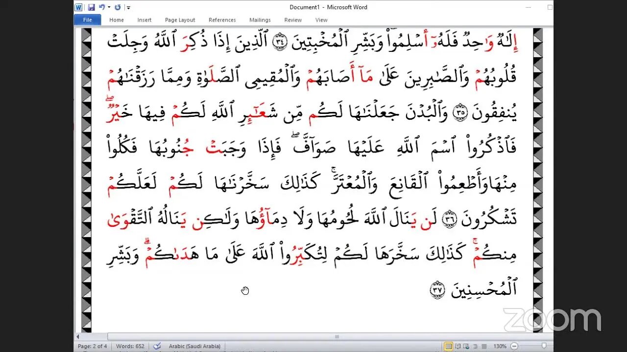
Task: Open the Page Layout tab
Action: pos(180,20)
